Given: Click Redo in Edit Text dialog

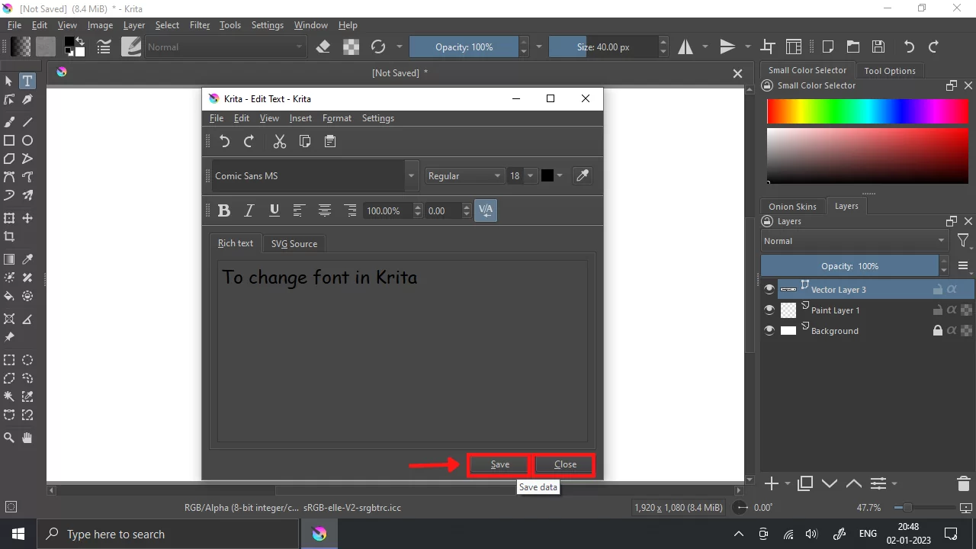Looking at the screenshot, I should (x=249, y=141).
